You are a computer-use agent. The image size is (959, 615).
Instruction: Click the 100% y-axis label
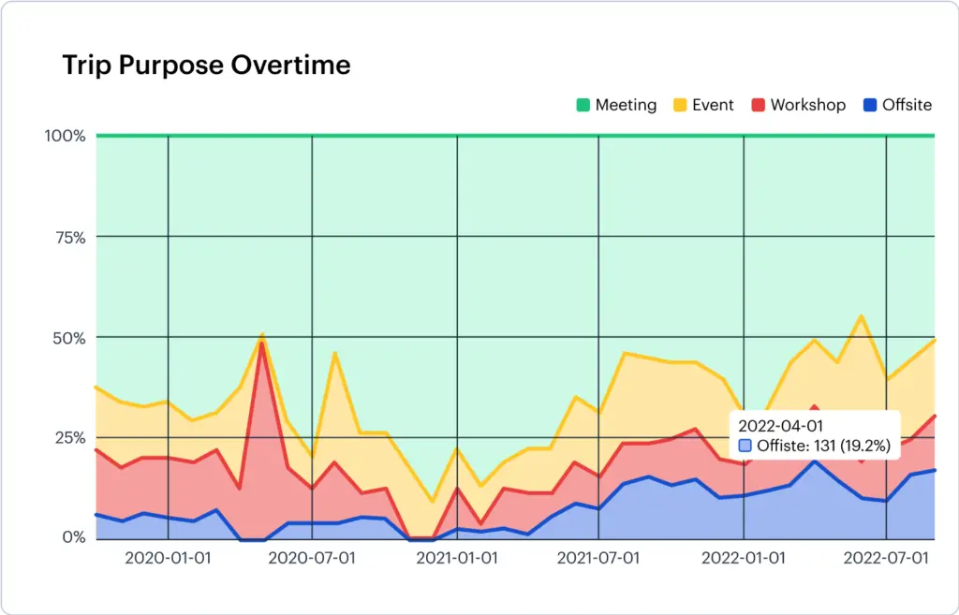pyautogui.click(x=65, y=136)
